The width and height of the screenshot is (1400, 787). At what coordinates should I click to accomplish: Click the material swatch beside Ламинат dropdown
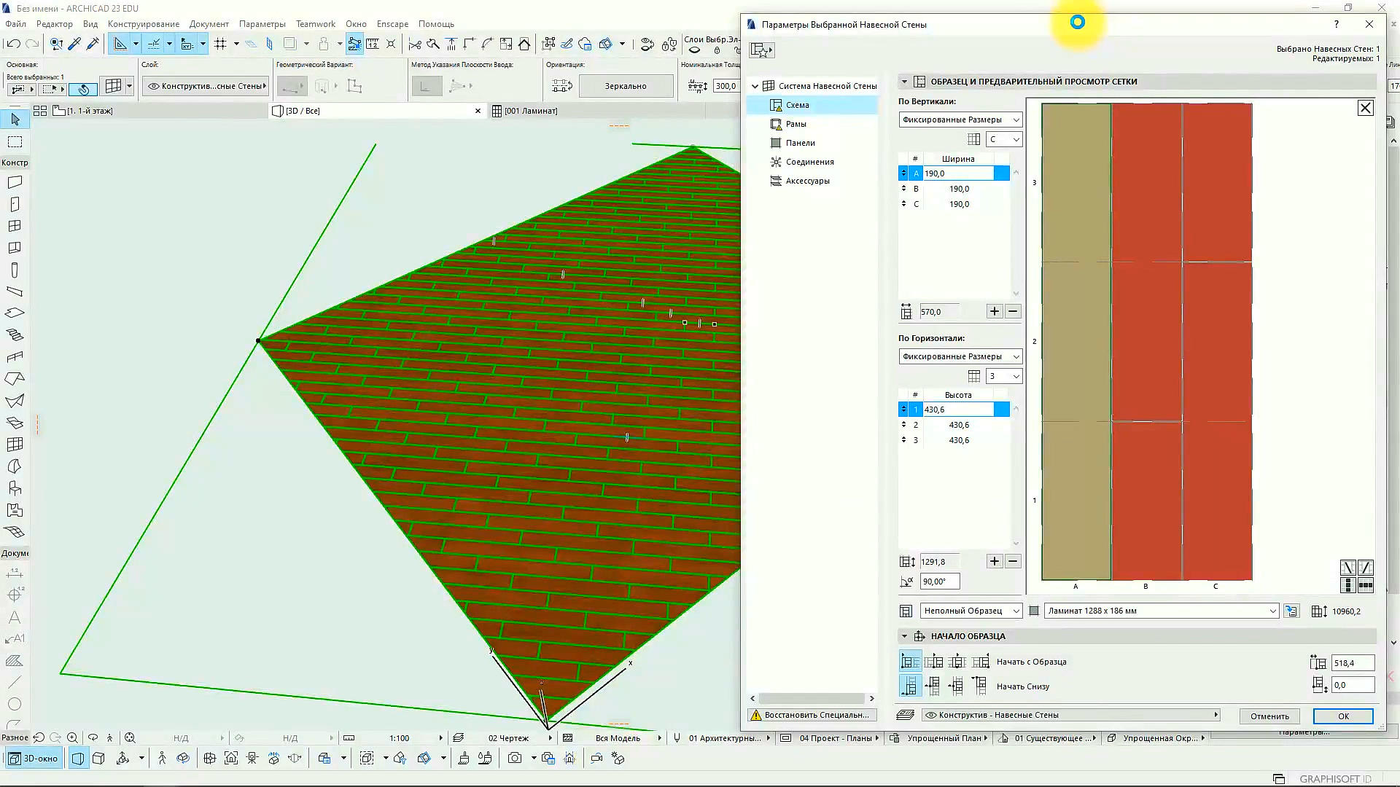click(1033, 611)
